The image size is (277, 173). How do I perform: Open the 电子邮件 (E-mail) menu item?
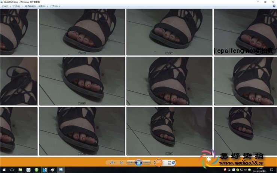(30, 6)
